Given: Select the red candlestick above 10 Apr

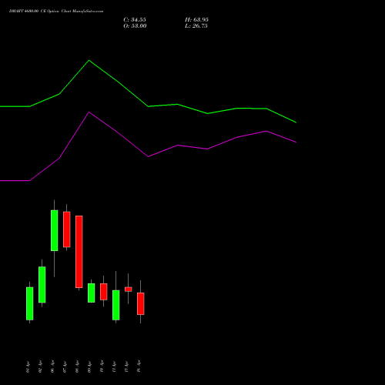Looking at the screenshot, I should click(x=104, y=292).
